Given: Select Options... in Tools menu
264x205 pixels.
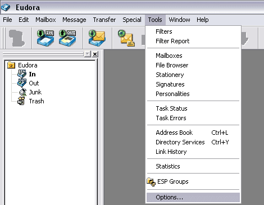Looking at the screenshot, I should coord(193,197).
